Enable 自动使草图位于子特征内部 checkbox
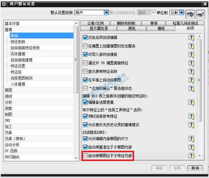The height and width of the screenshot is (178, 209). [x=85, y=155]
